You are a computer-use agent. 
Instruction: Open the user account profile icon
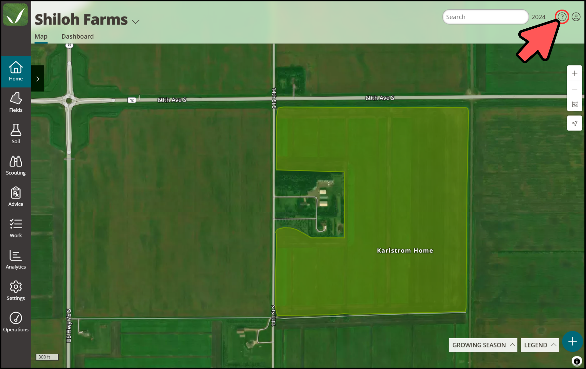pyautogui.click(x=576, y=17)
